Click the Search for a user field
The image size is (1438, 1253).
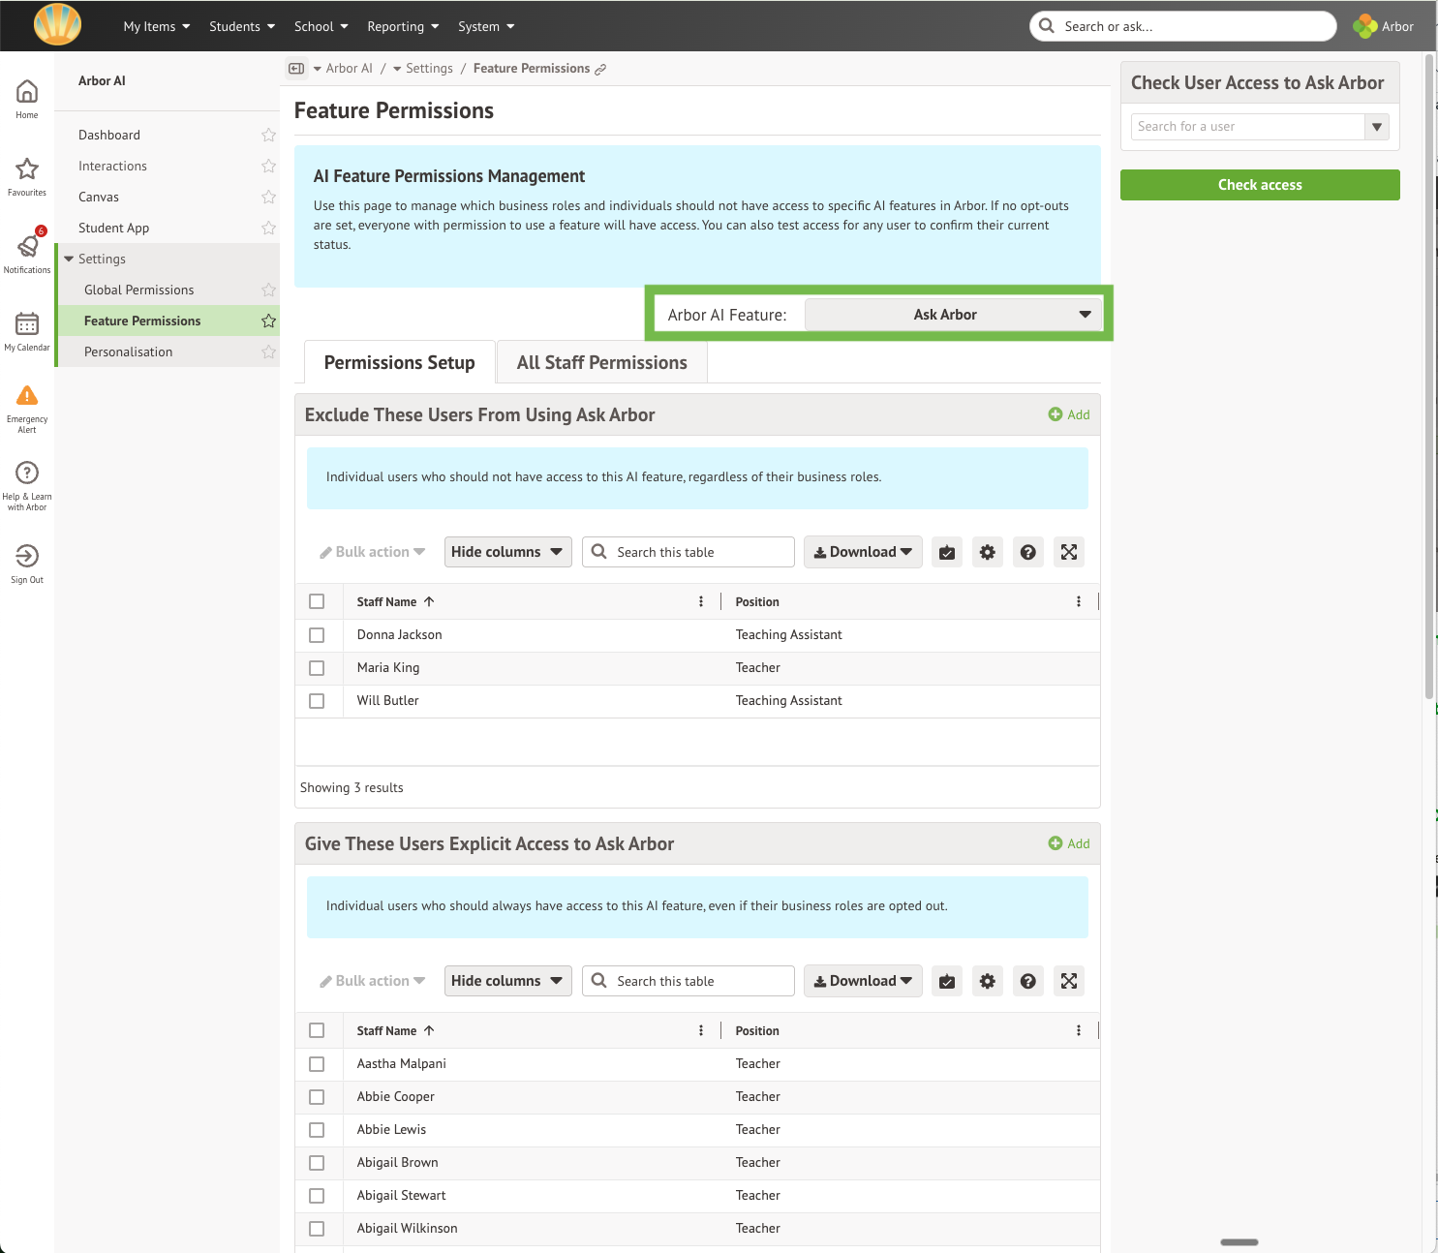click(x=1247, y=127)
